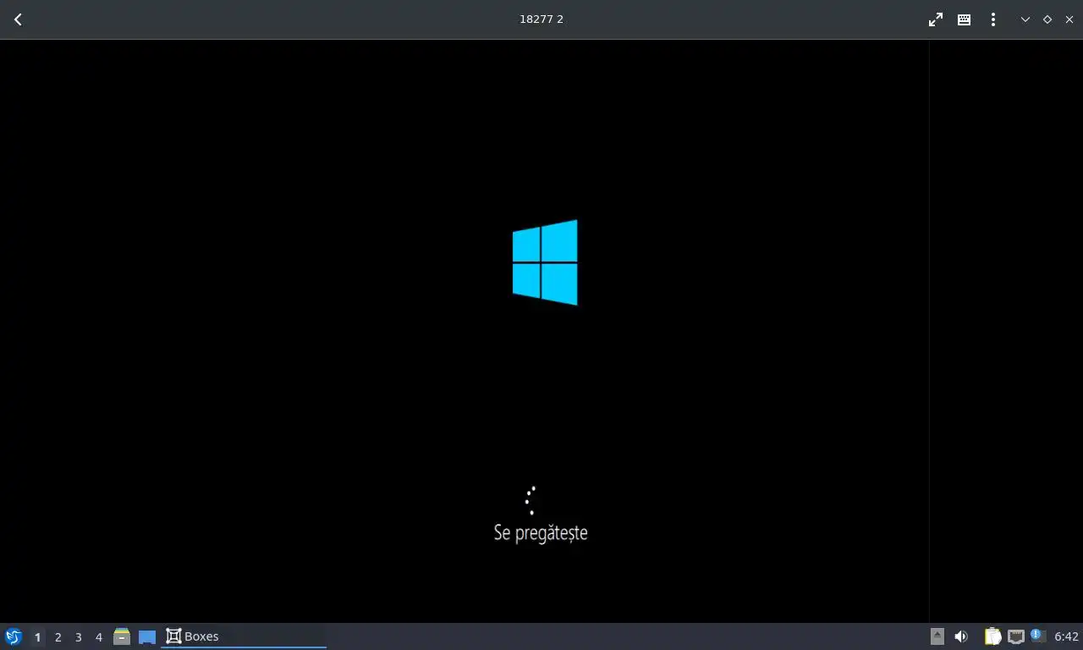Open the update notification tray icon
The image size is (1083, 650).
(1038, 636)
